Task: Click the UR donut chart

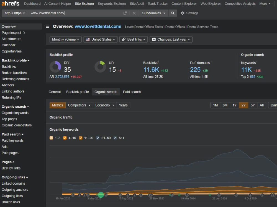Action: click(x=100, y=67)
